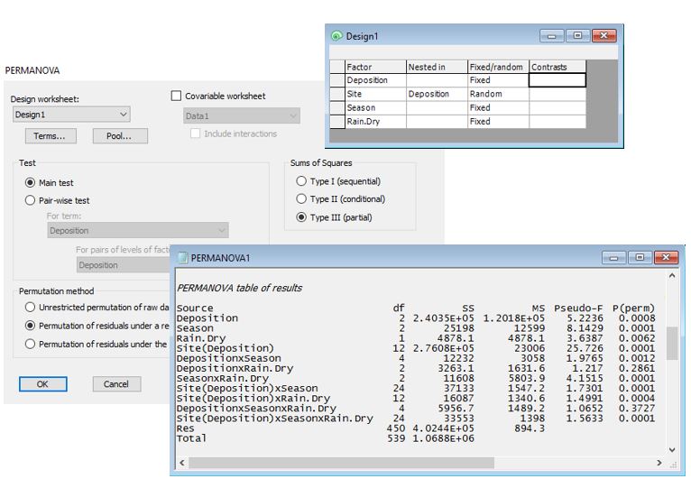Viewport: 691px width, 488px height.
Task: Click the DepositionxSeasonxRain.Dry source row
Action: click(256, 409)
